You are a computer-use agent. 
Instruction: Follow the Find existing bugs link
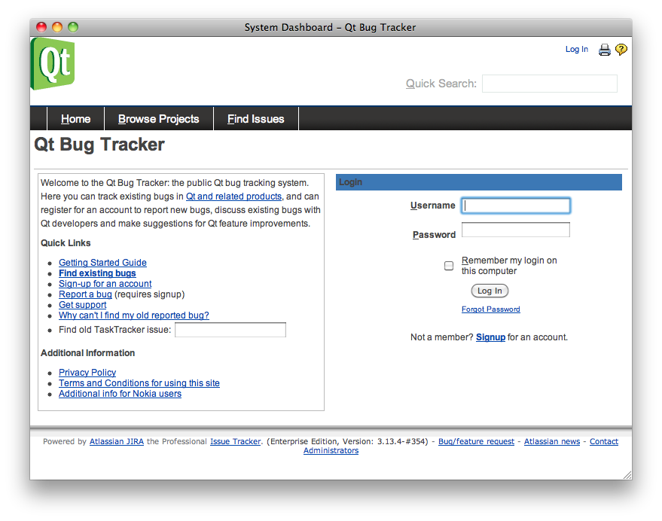point(97,273)
